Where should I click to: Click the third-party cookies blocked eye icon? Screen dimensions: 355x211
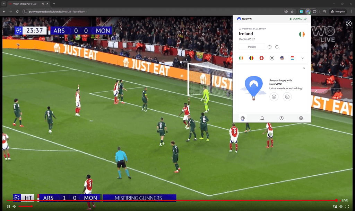click(x=286, y=11)
